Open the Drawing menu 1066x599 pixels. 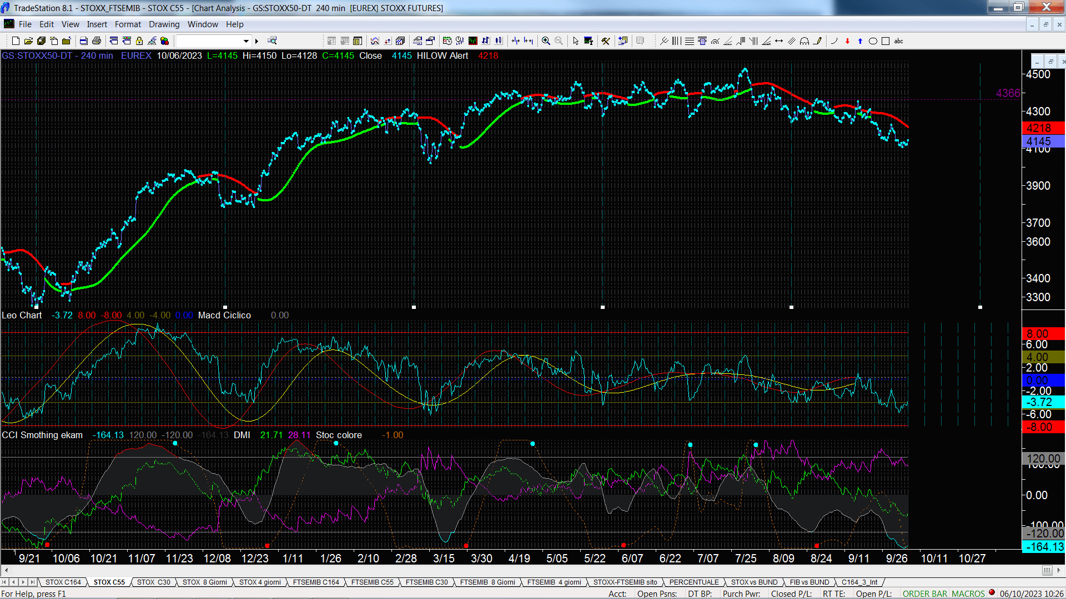point(164,24)
